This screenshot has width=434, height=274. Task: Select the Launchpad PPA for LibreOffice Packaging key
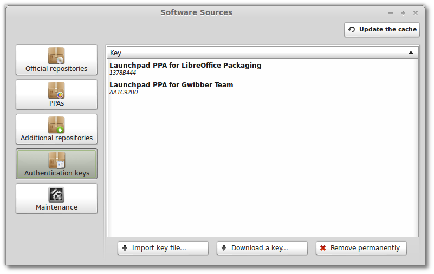(x=262, y=69)
